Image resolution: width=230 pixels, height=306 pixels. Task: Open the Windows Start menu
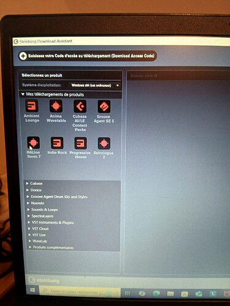[x=33, y=290]
